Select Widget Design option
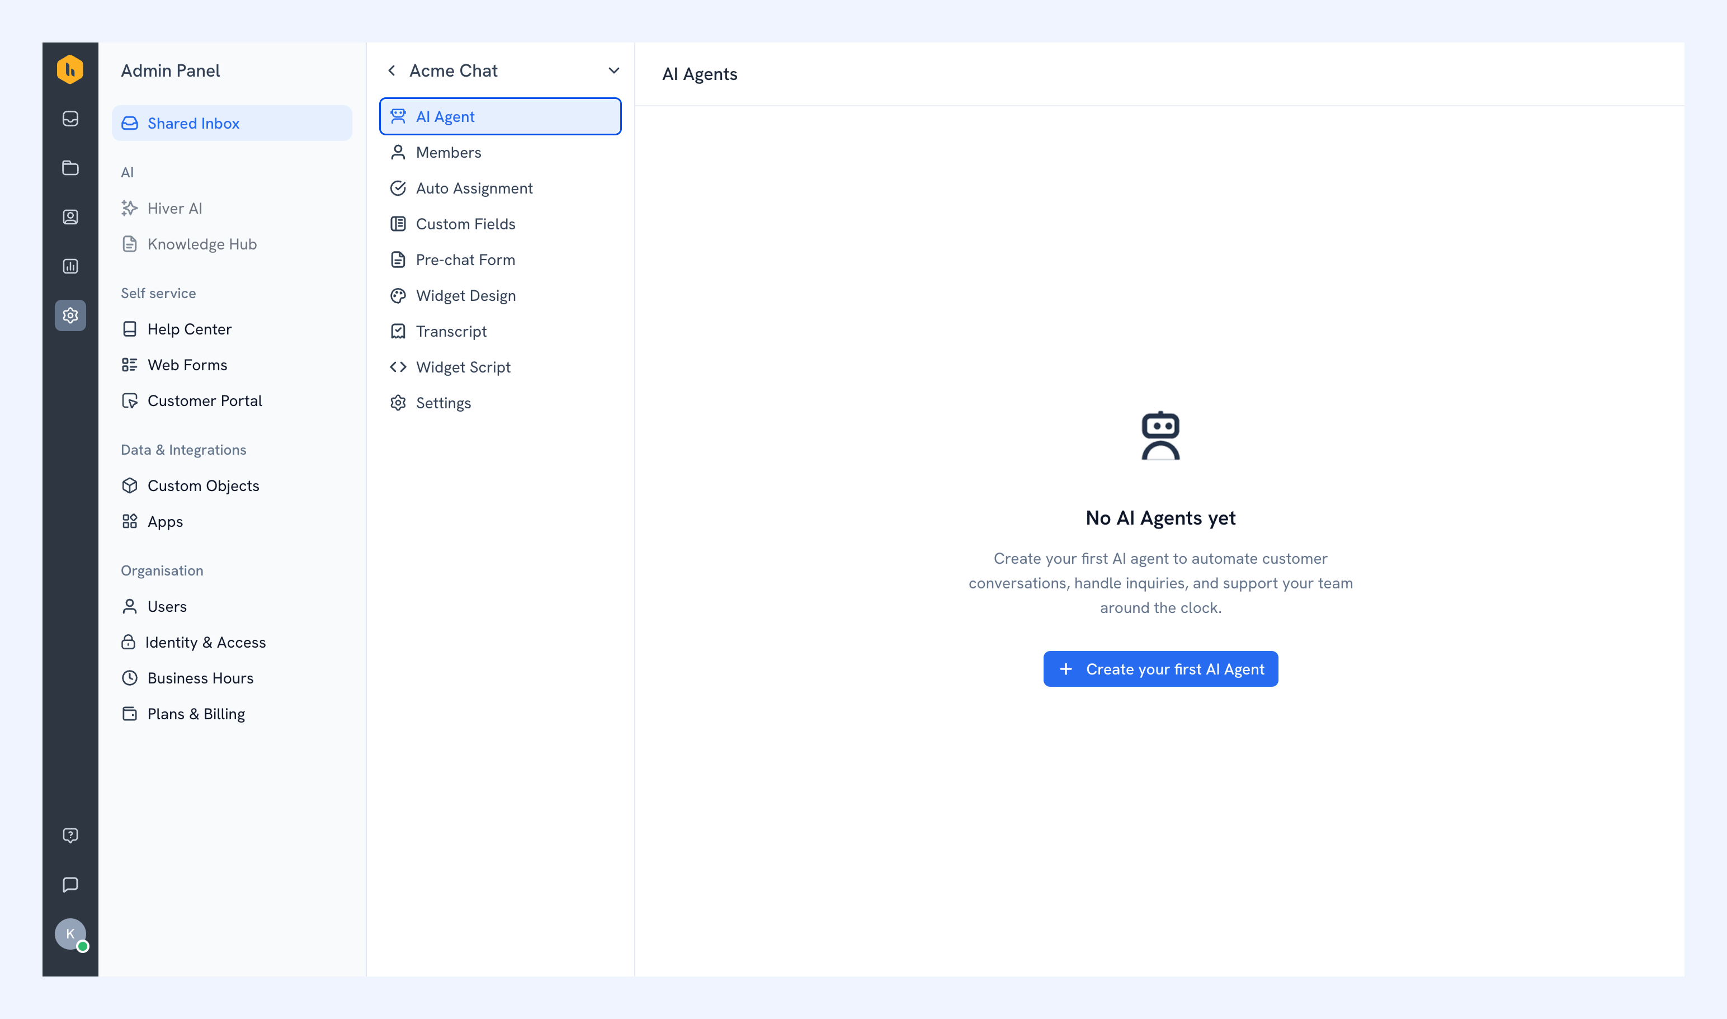Screen dimensions: 1727x1019 tap(501, 295)
